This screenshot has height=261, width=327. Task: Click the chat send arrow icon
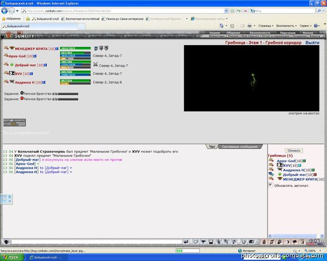pyautogui.click(x=186, y=241)
